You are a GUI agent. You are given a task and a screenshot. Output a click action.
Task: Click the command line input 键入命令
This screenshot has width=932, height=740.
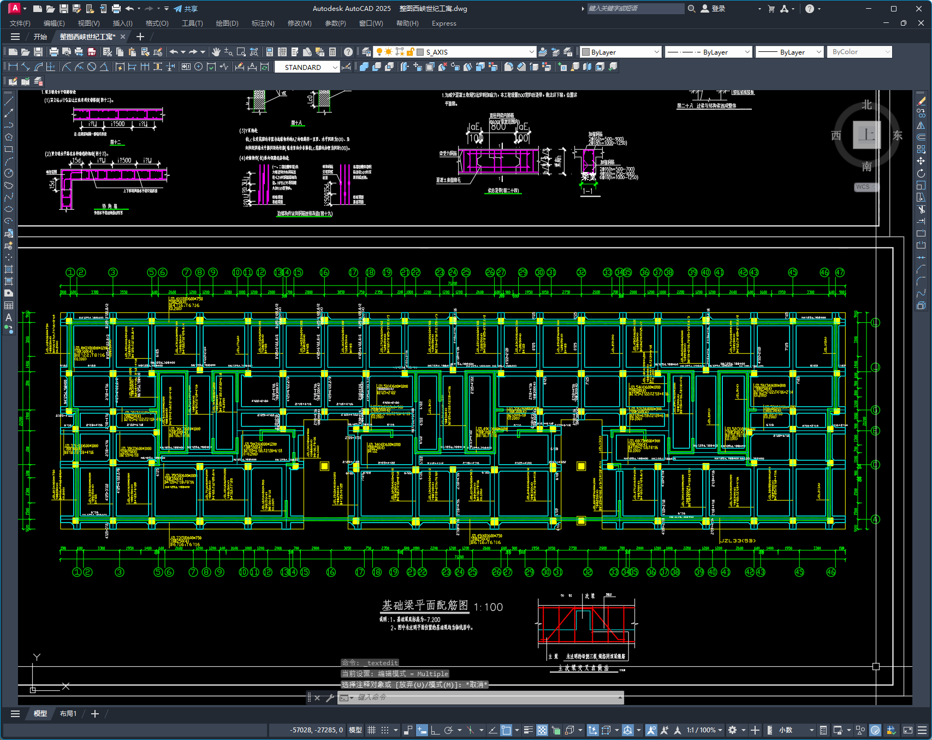pos(485,697)
